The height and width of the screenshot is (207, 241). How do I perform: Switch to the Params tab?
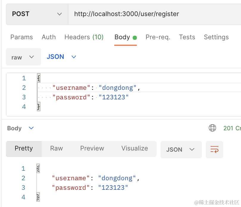(21, 37)
